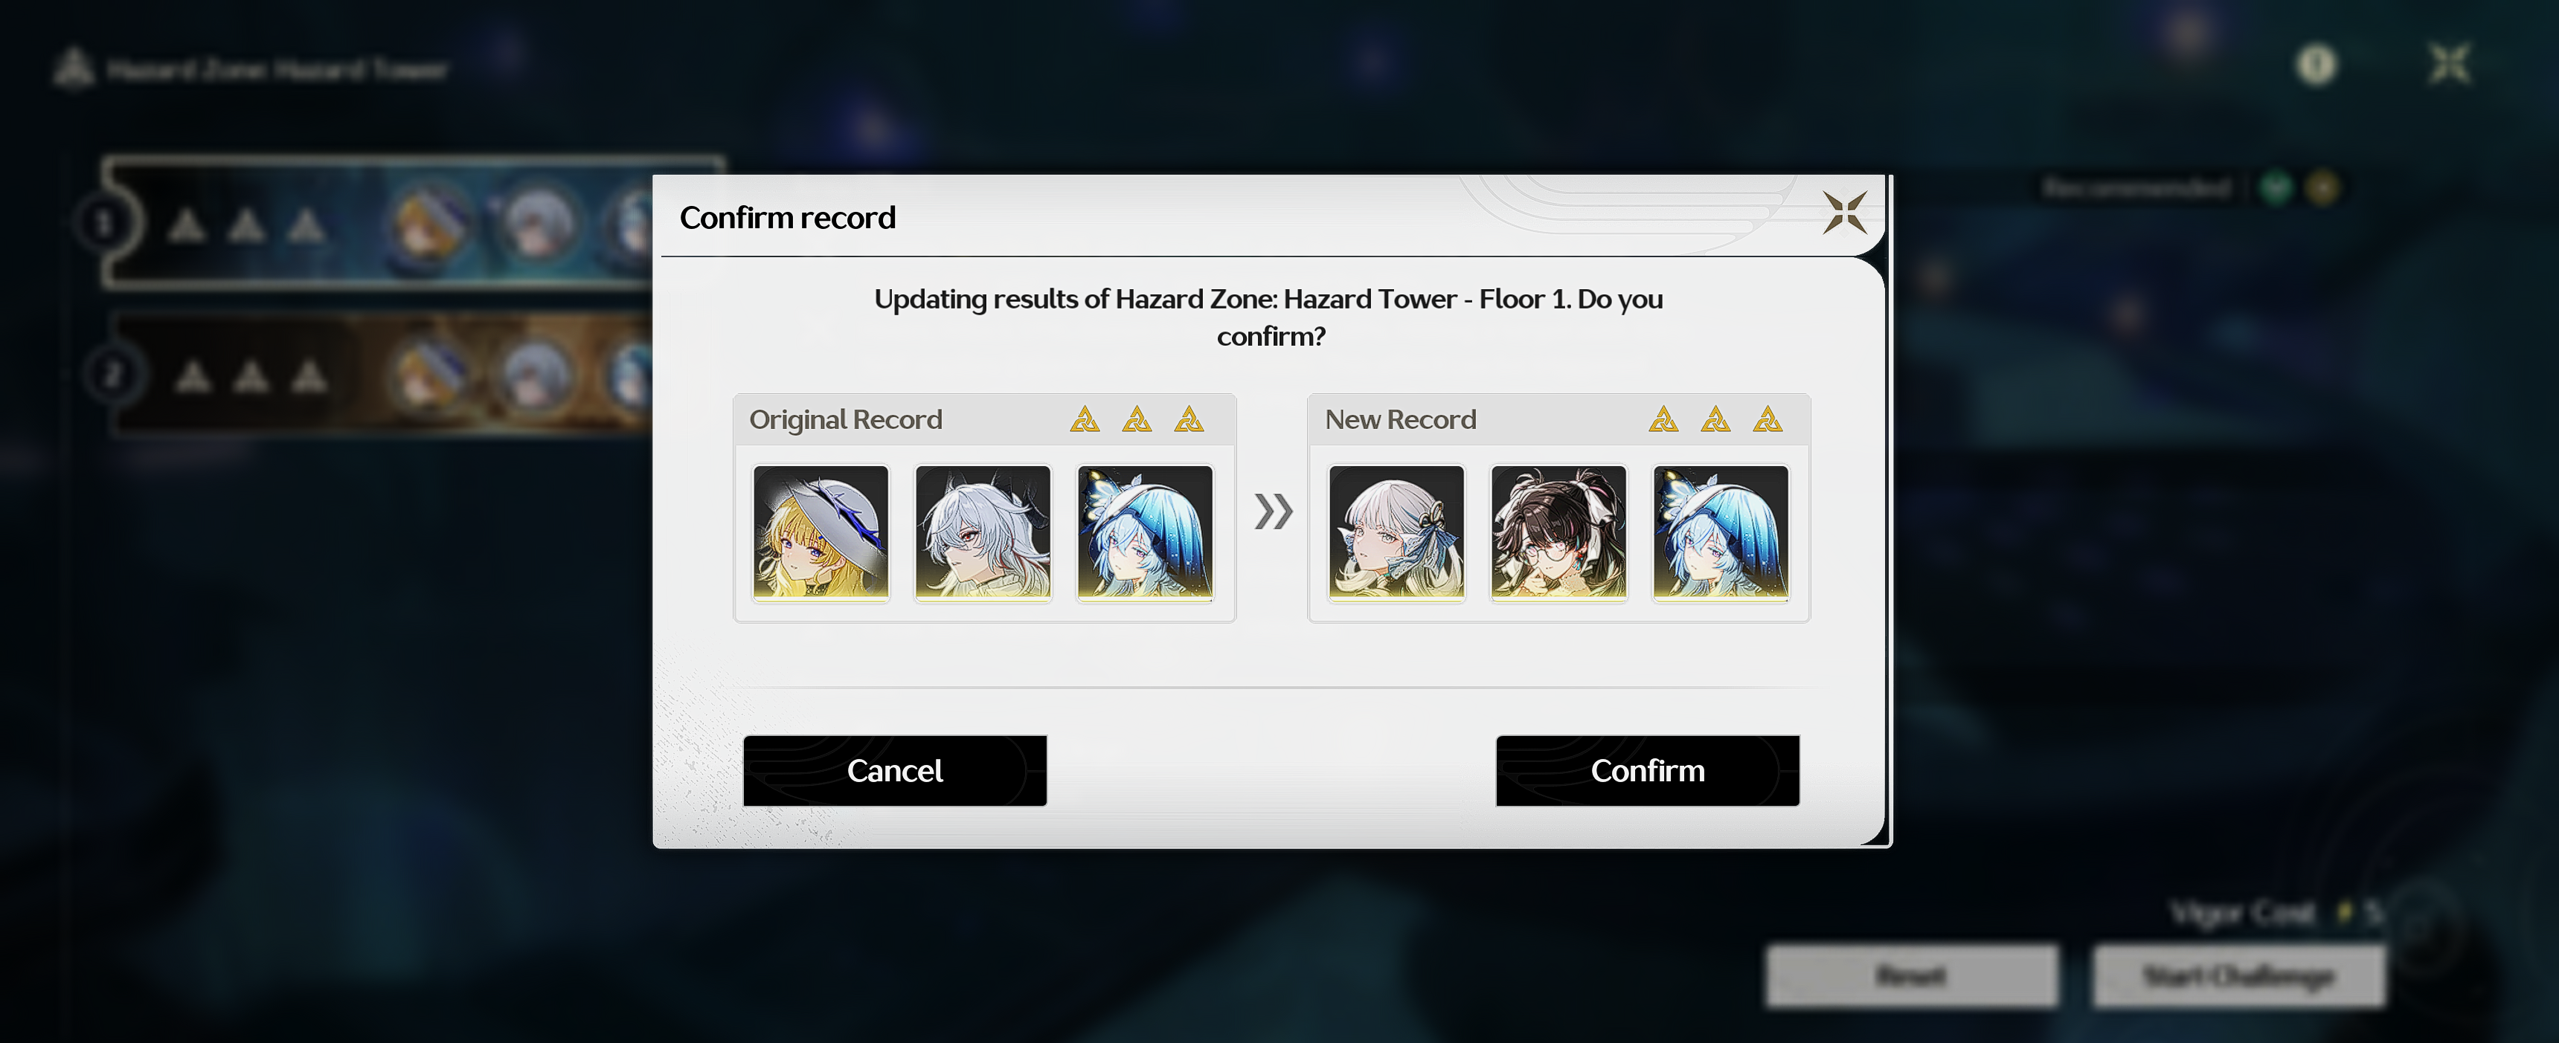Click the Cancel button

(x=894, y=770)
